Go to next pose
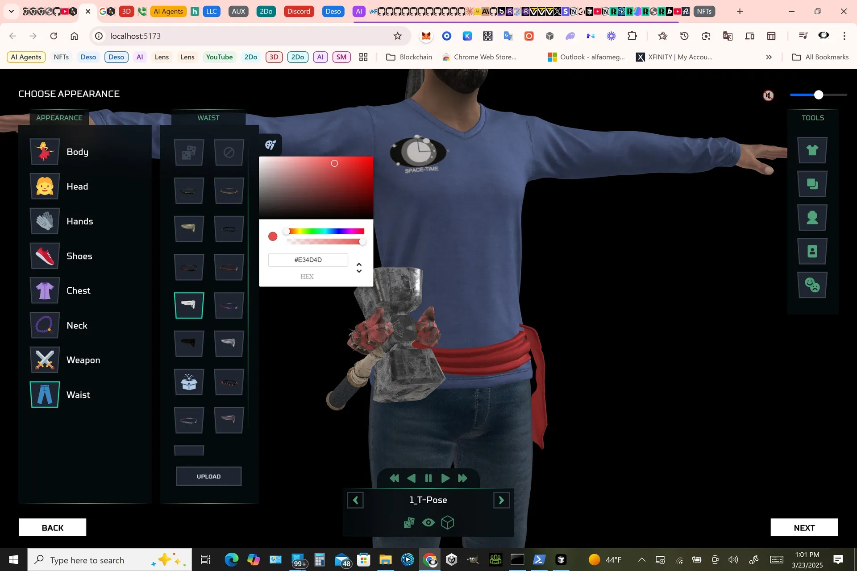 (501, 500)
